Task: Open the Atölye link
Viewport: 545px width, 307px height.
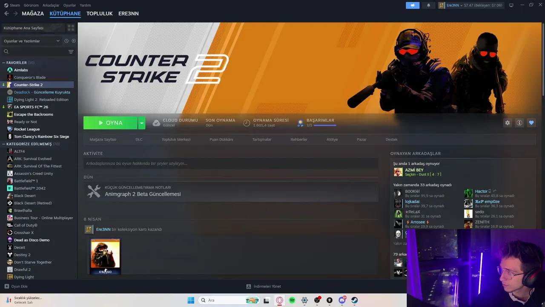Action: point(332,139)
